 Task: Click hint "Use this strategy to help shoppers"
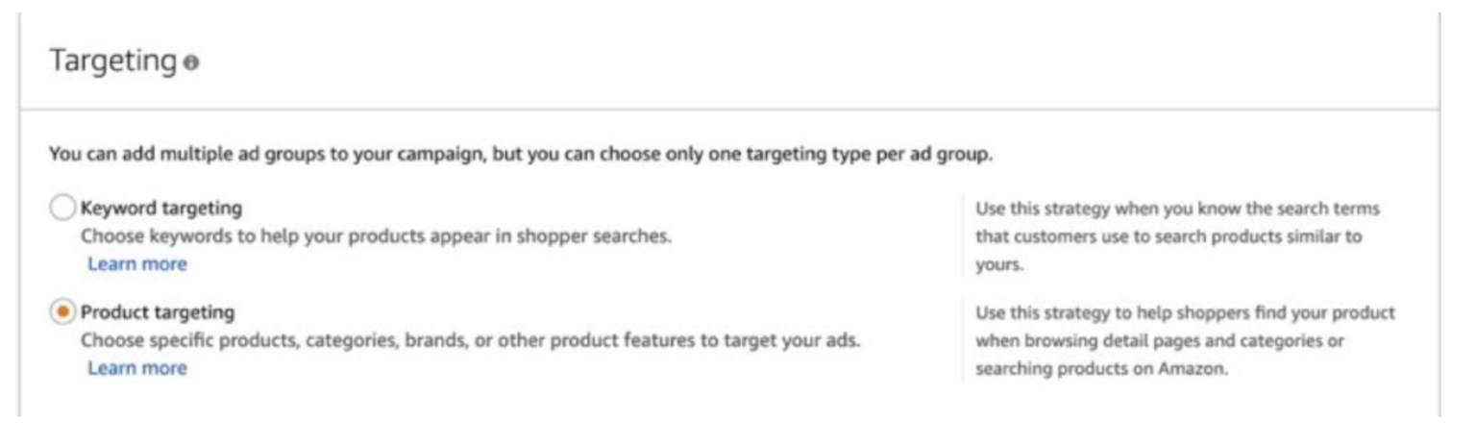click(x=1185, y=313)
